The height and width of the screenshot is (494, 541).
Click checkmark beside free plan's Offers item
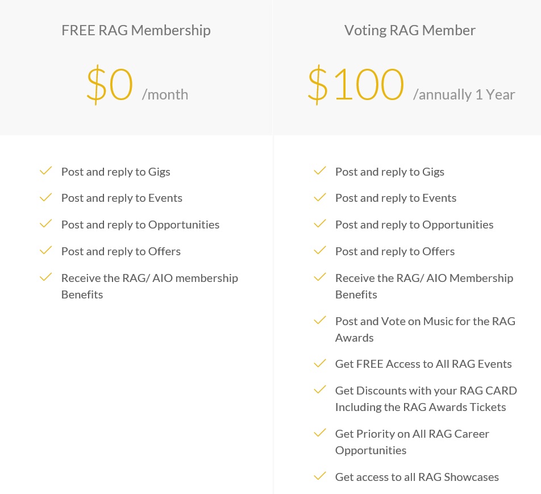[x=45, y=250]
